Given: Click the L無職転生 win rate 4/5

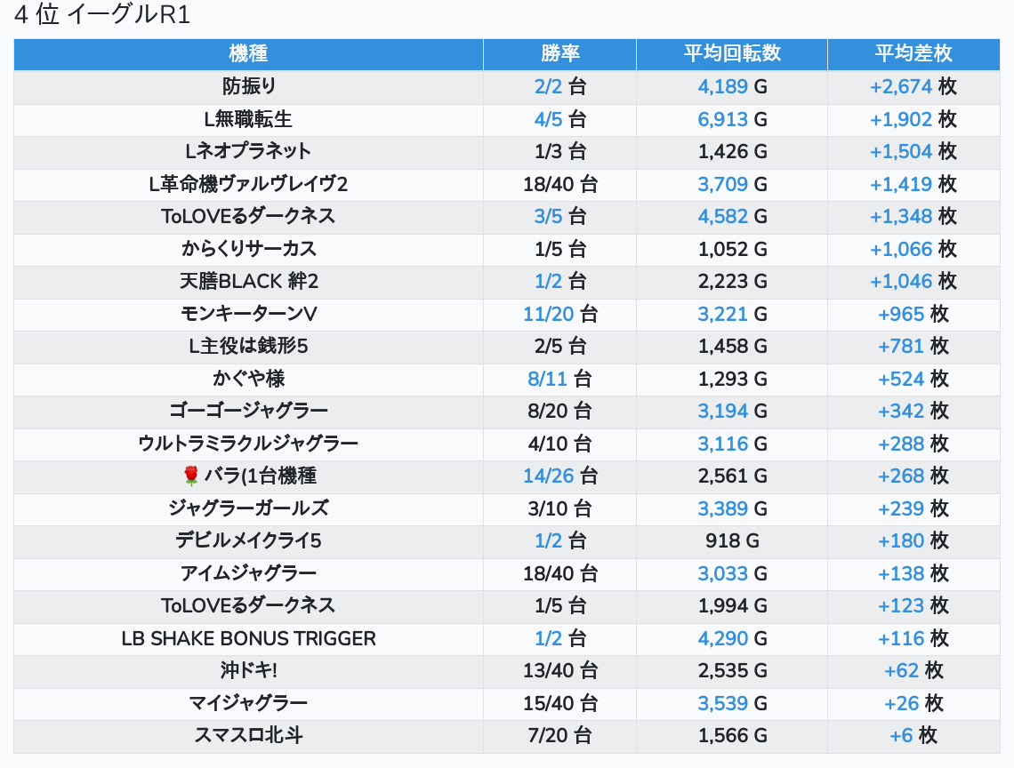Looking at the screenshot, I should click(x=549, y=119).
